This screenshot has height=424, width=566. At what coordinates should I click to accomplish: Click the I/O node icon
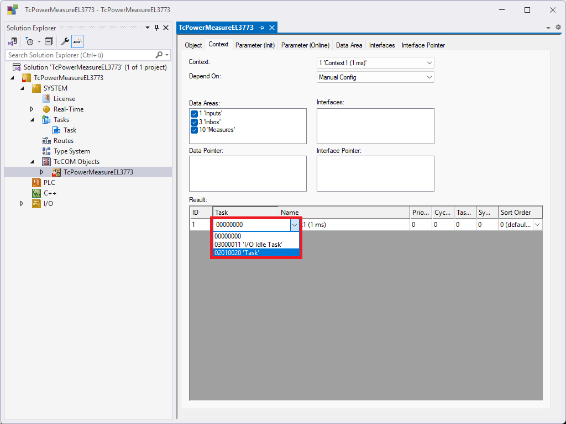click(36, 203)
